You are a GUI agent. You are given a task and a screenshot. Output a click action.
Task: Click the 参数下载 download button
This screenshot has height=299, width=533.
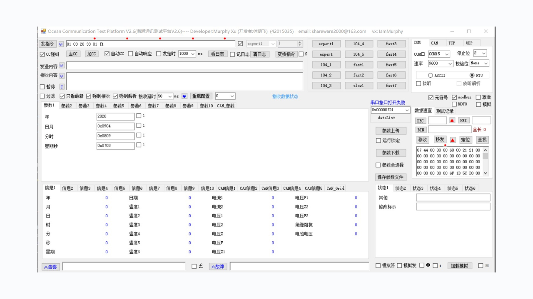(x=391, y=153)
